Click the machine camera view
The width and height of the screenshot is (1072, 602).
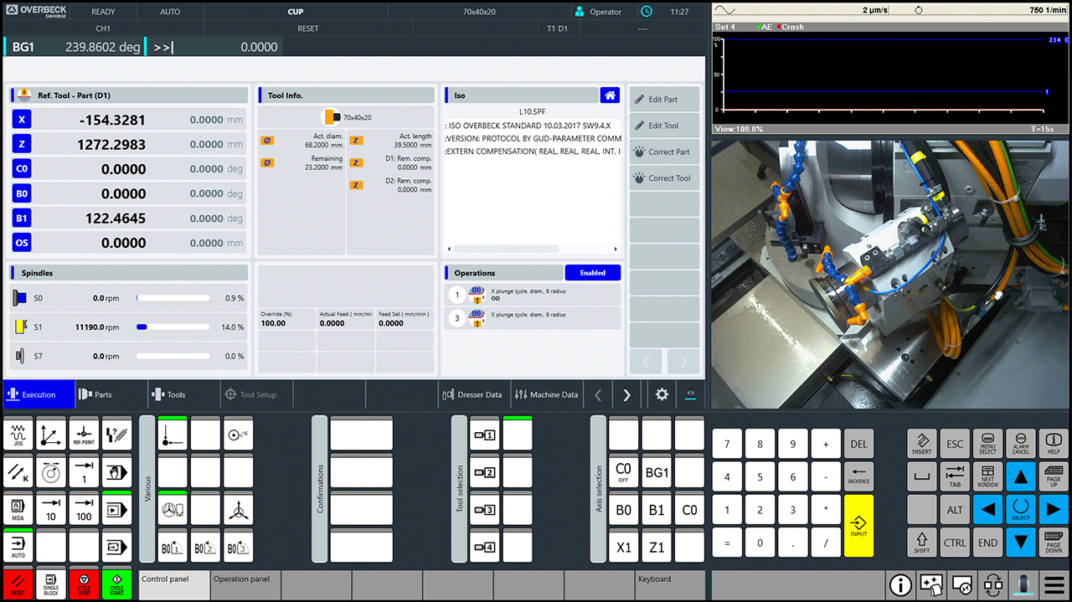point(891,275)
